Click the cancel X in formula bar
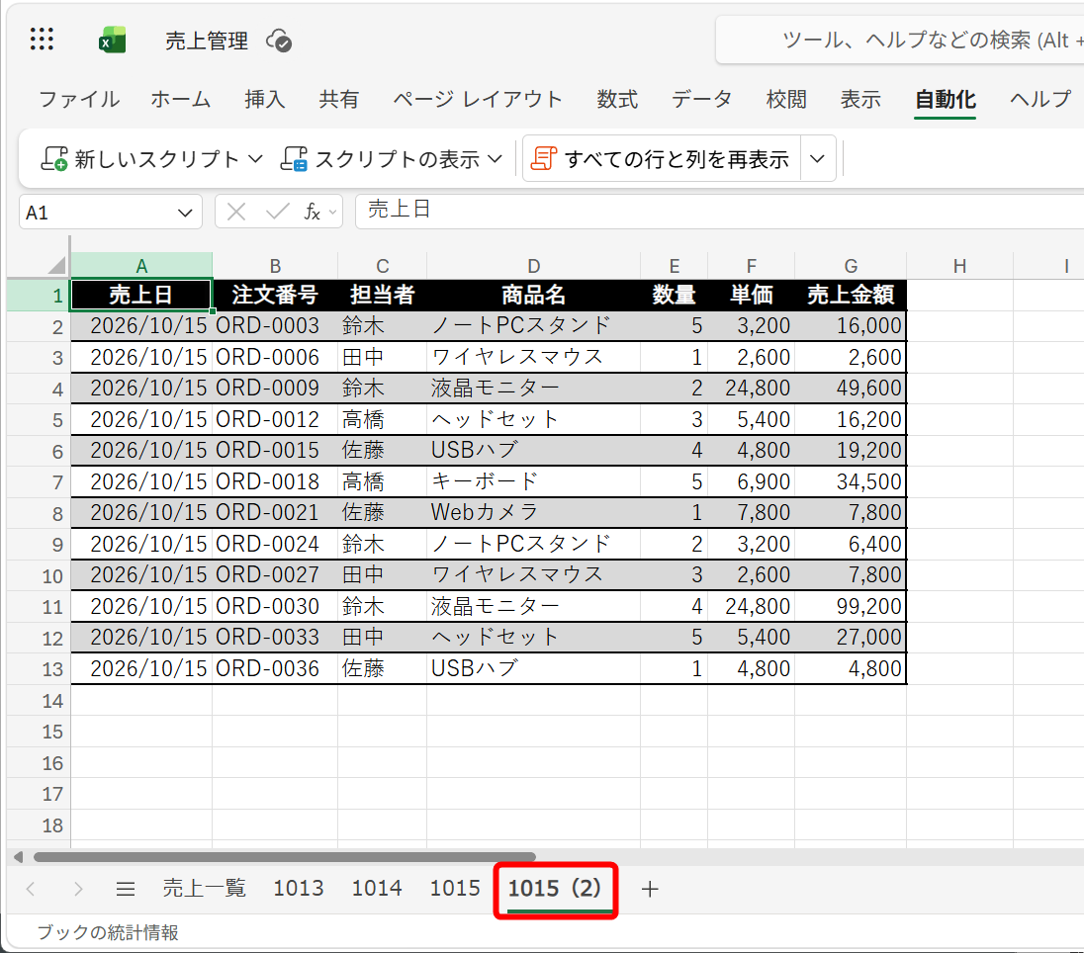Screen dimensions: 1084x953 pos(236,212)
